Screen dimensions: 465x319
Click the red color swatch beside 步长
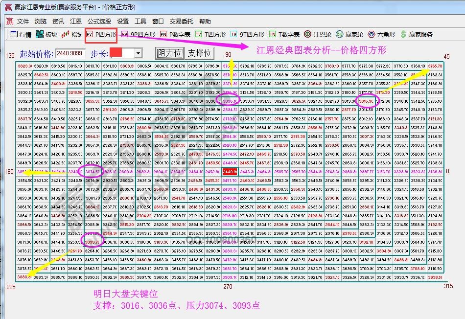click(116, 53)
